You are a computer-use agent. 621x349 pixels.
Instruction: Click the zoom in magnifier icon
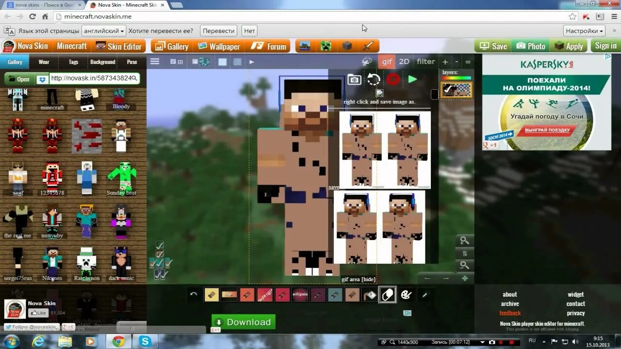click(464, 240)
